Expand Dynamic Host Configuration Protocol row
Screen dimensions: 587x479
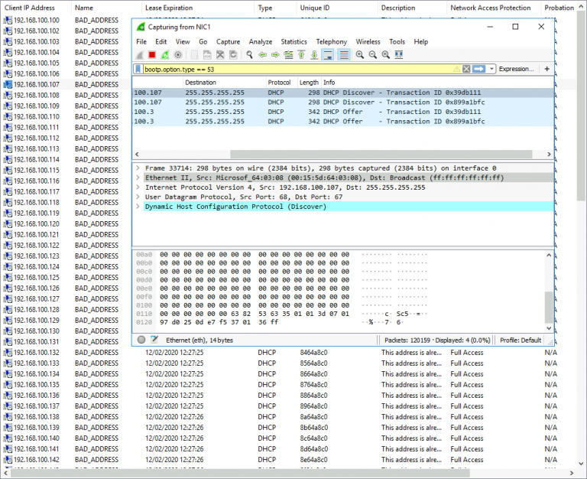tap(138, 207)
